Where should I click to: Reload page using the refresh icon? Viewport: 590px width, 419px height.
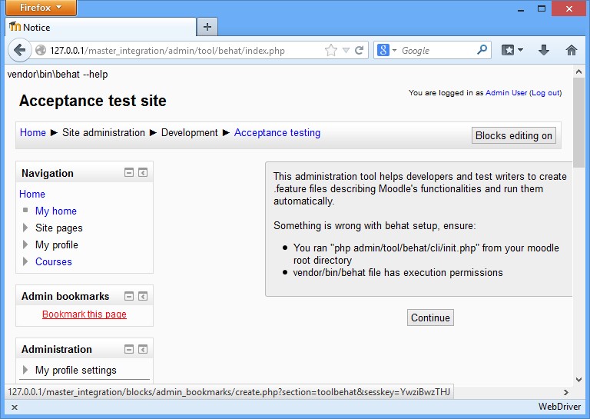359,50
